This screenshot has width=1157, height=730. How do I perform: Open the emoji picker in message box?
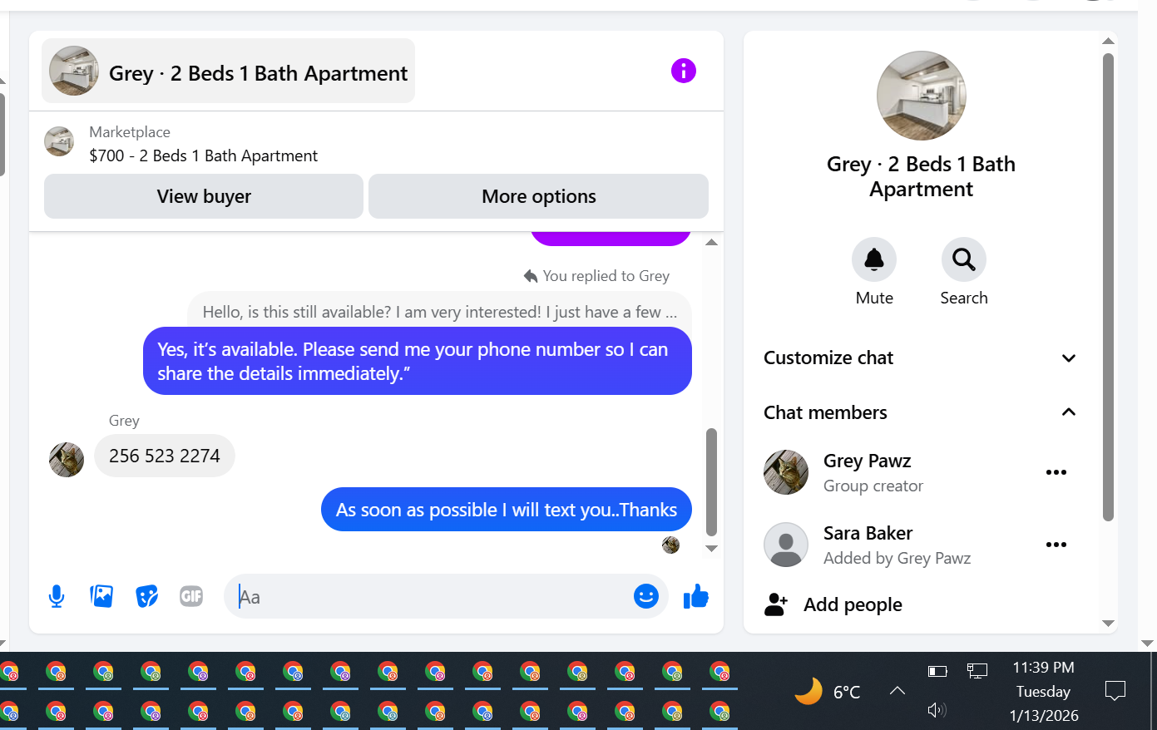[645, 596]
